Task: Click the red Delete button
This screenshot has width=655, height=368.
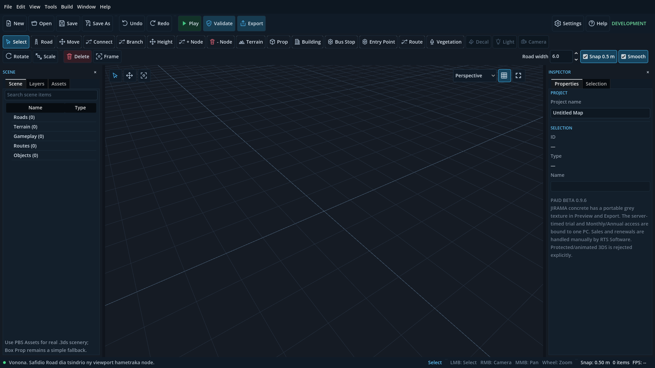Action: click(77, 57)
